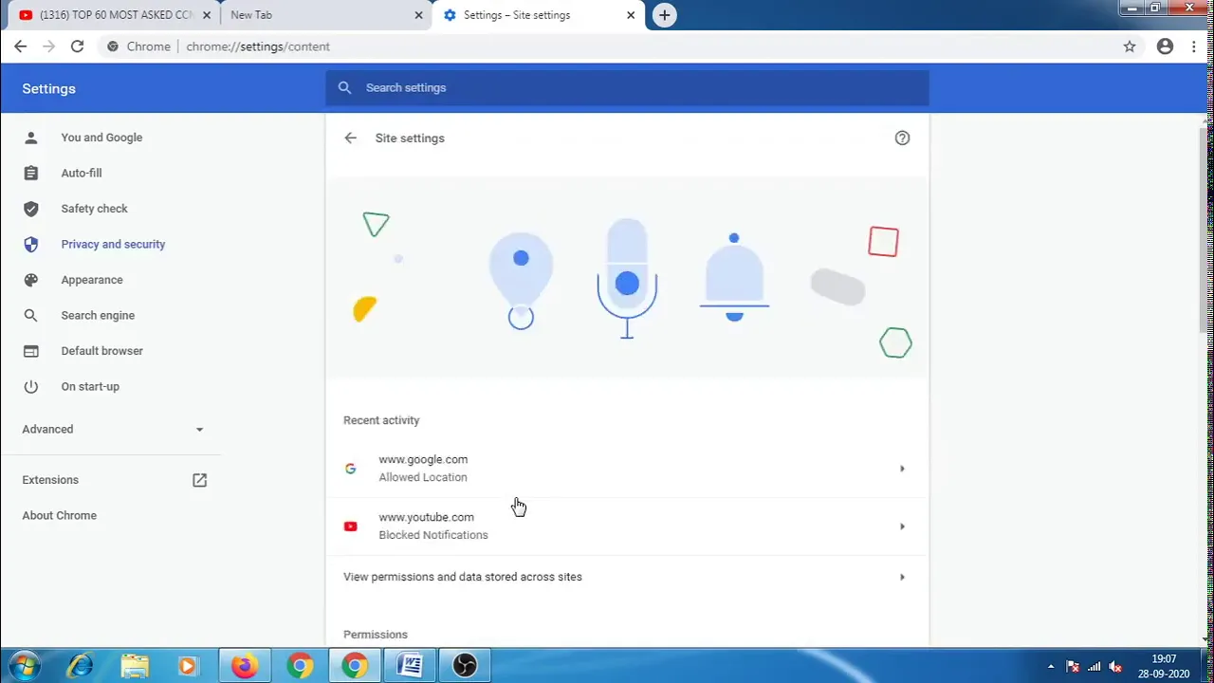Close the YouTube tab

pyautogui.click(x=207, y=15)
